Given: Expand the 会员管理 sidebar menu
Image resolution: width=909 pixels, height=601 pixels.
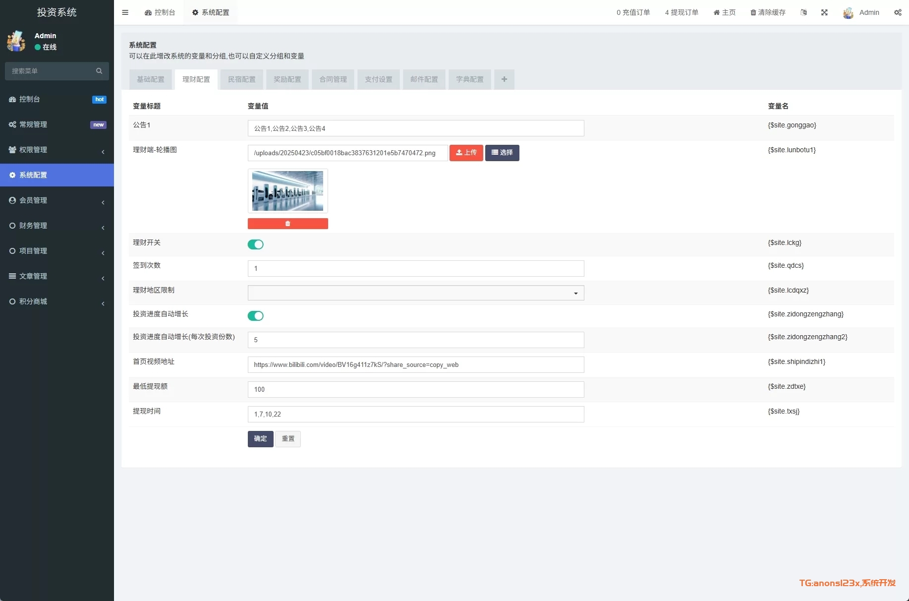Looking at the screenshot, I should click(57, 200).
